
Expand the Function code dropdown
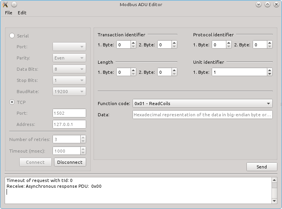point(202,104)
